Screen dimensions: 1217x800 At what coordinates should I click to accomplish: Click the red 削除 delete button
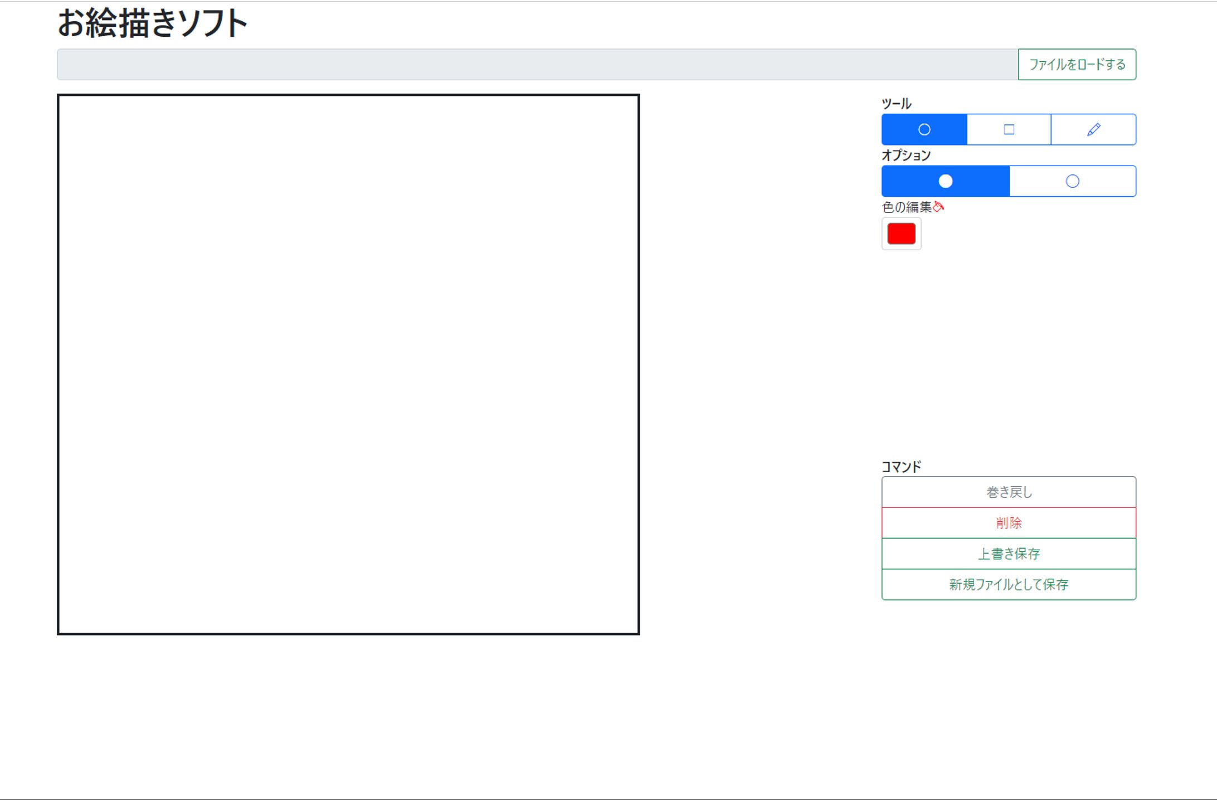point(1009,523)
